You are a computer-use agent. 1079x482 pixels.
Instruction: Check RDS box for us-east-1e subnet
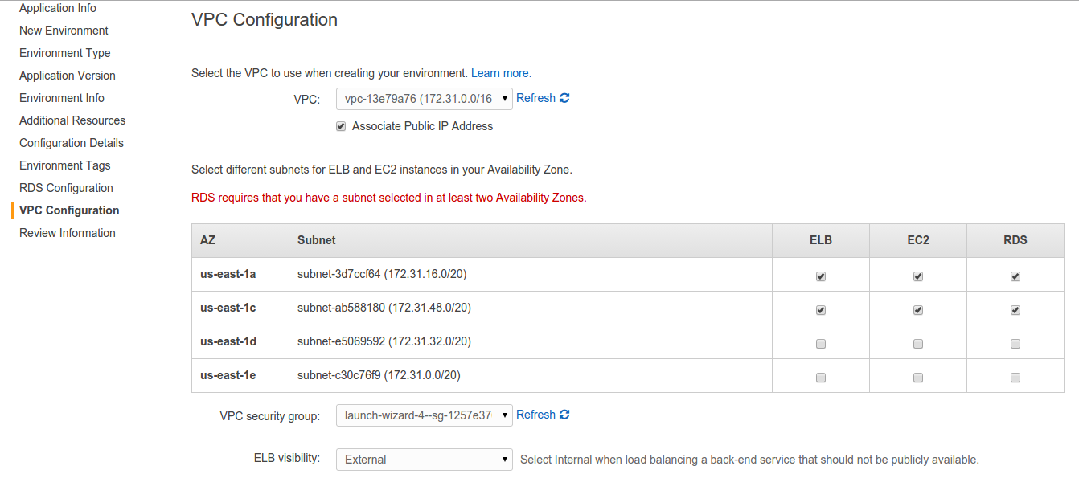tap(1015, 377)
